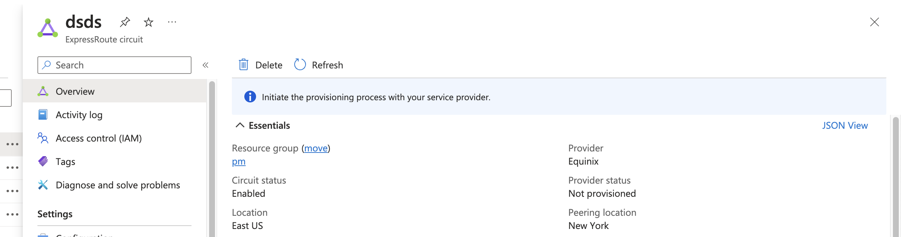Collapse the sidebar with the double chevron
Viewport: 901px width, 237px height.
tap(206, 65)
